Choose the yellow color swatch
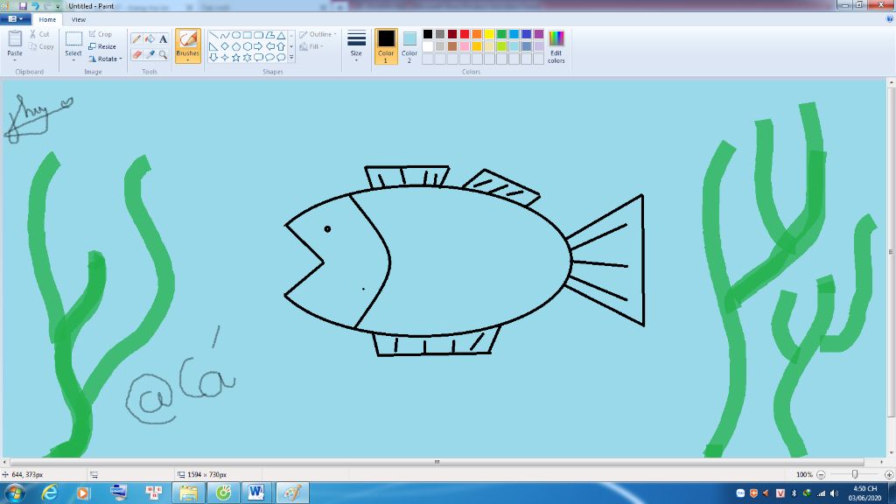Image resolution: width=896 pixels, height=504 pixels. [489, 34]
